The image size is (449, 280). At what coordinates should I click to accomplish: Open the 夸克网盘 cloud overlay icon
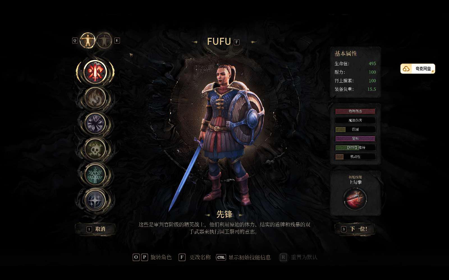[418, 69]
